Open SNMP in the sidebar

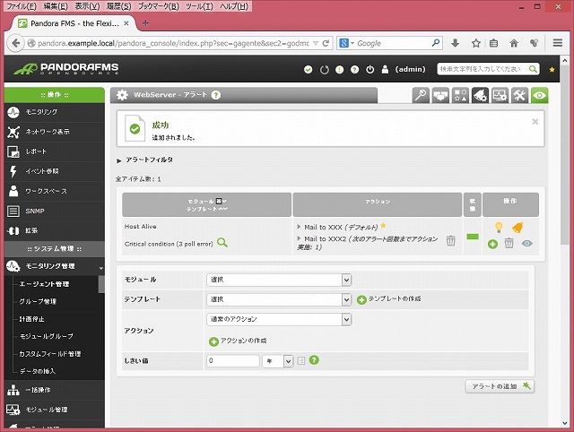coord(55,211)
